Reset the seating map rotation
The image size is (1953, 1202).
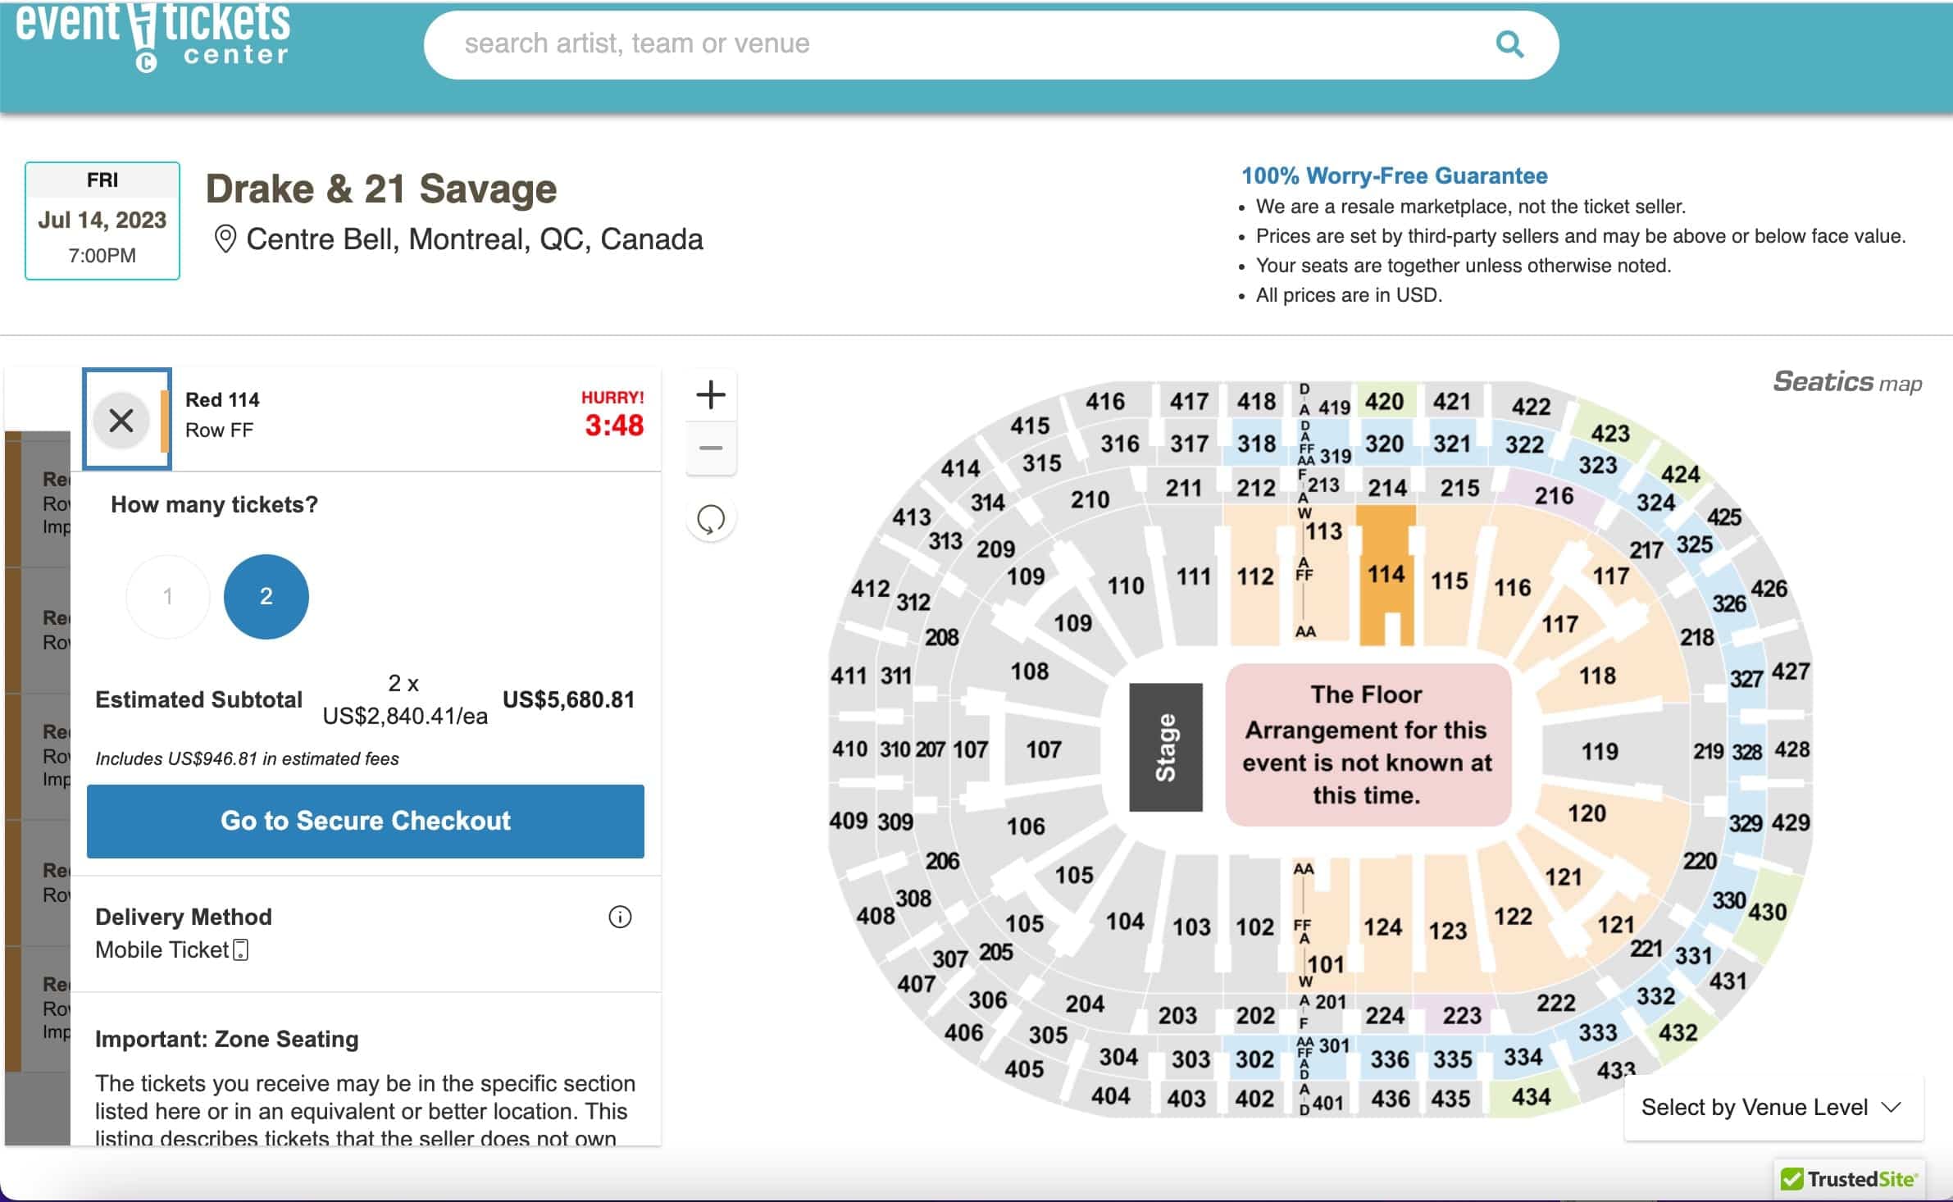[x=710, y=517]
